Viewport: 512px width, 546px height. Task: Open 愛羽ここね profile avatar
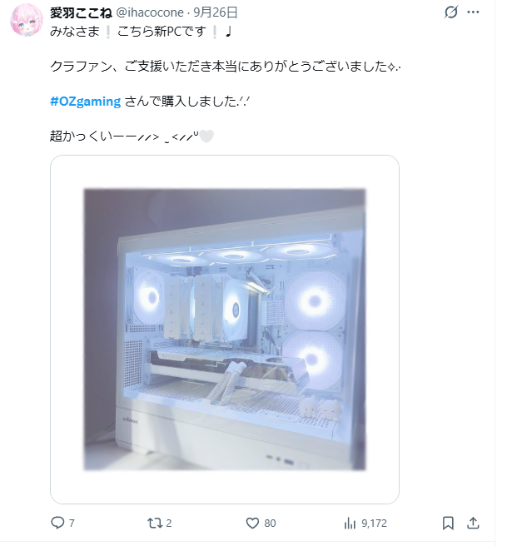27,20
